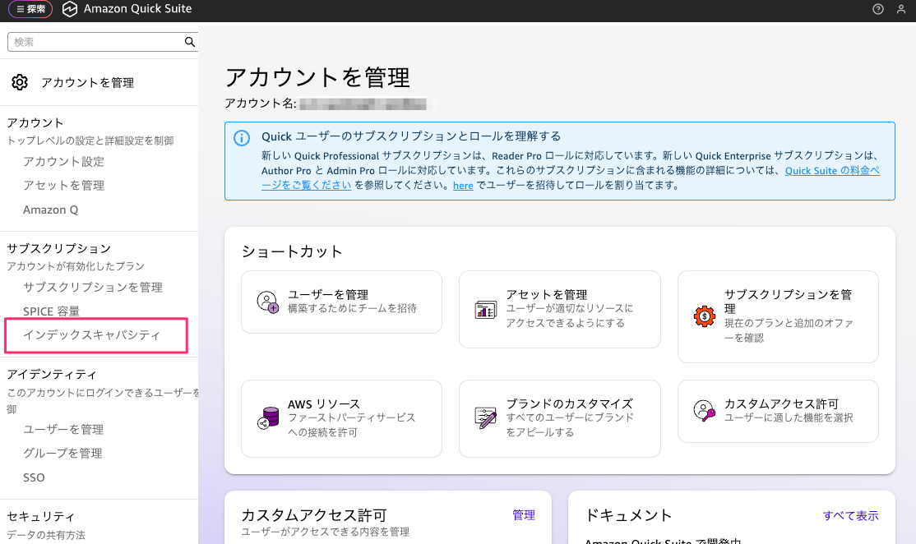Click the ユーザーを管理 shortcut icon
The width and height of the screenshot is (916, 544).
[268, 302]
